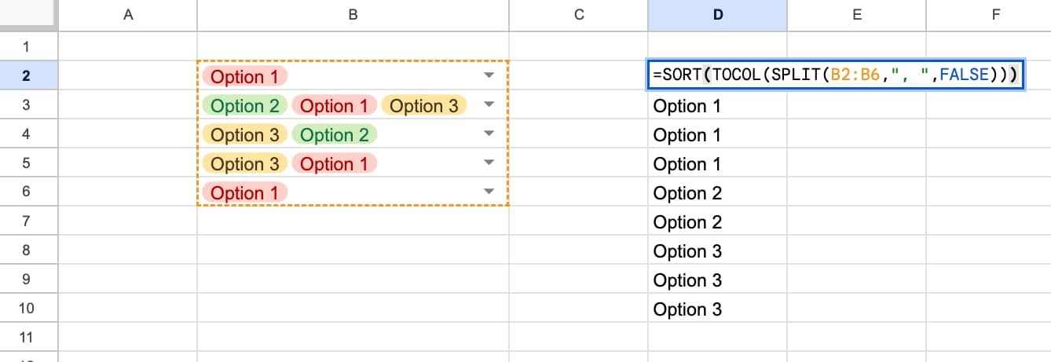Select the red Option 1 chip in row 5
Screen dimensions: 1051x362
point(334,164)
